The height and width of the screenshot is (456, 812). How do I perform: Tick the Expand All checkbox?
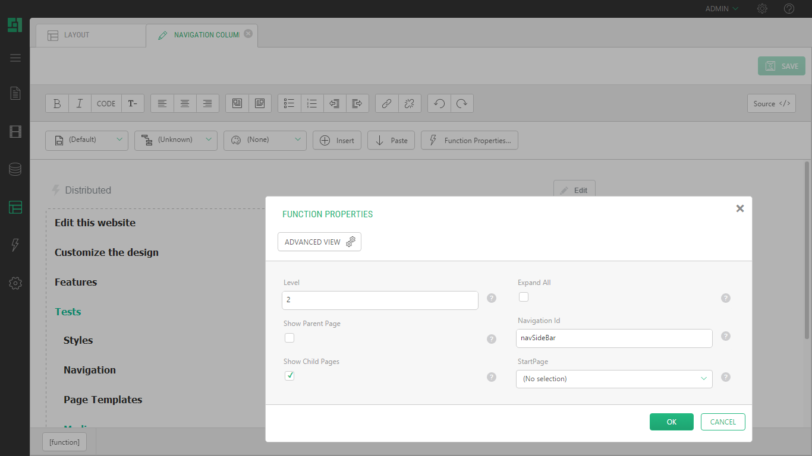tap(524, 297)
